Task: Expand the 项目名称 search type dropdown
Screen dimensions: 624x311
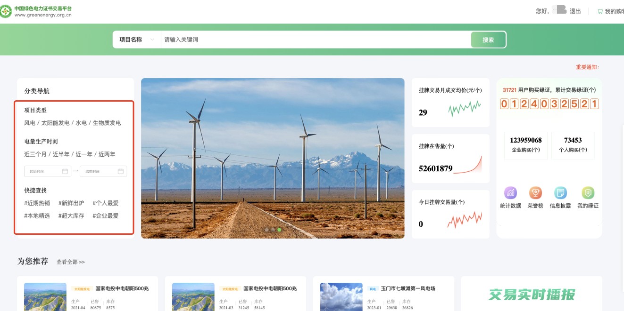Action: click(137, 40)
